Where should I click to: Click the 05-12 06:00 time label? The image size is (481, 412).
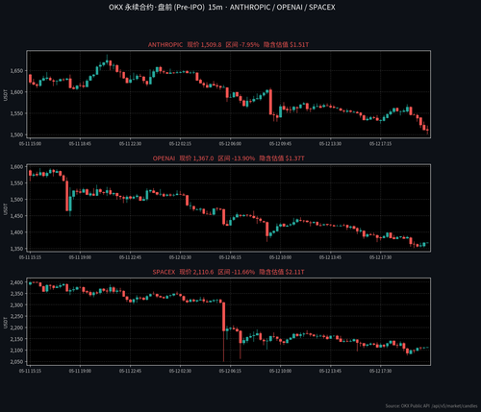[230, 144]
